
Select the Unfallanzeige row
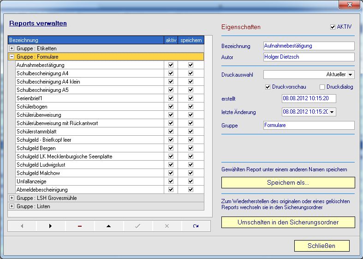[x=89, y=181]
